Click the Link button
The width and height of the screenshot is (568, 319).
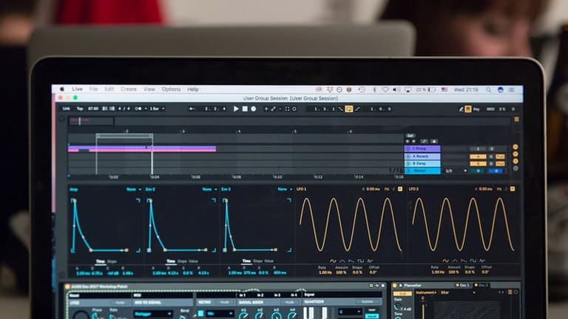click(67, 109)
